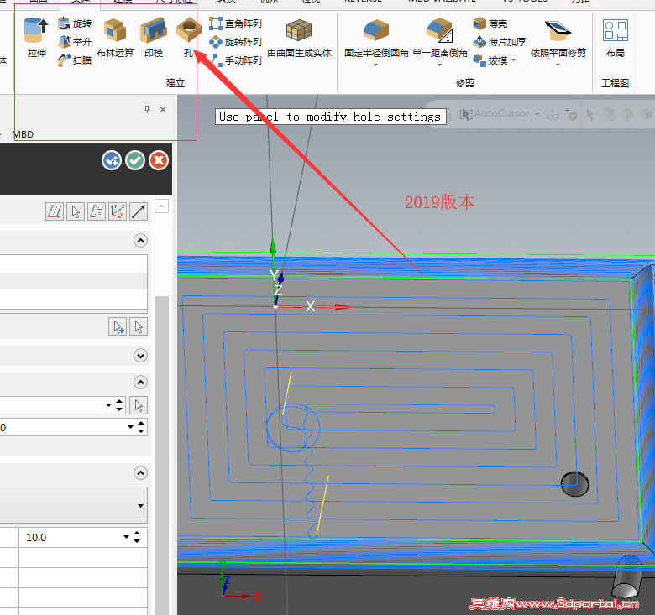Open 由曲面生成实体 solid from surfaces

pyautogui.click(x=299, y=38)
